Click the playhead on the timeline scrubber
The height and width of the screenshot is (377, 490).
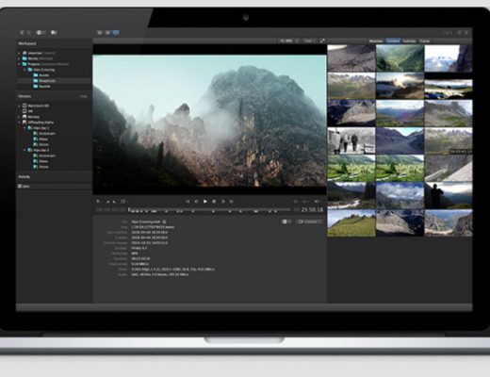point(129,209)
